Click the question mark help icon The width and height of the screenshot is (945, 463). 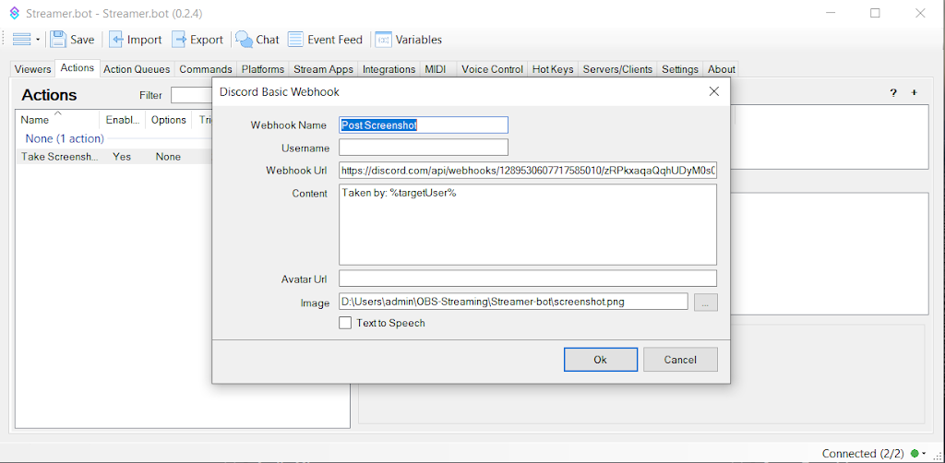892,92
